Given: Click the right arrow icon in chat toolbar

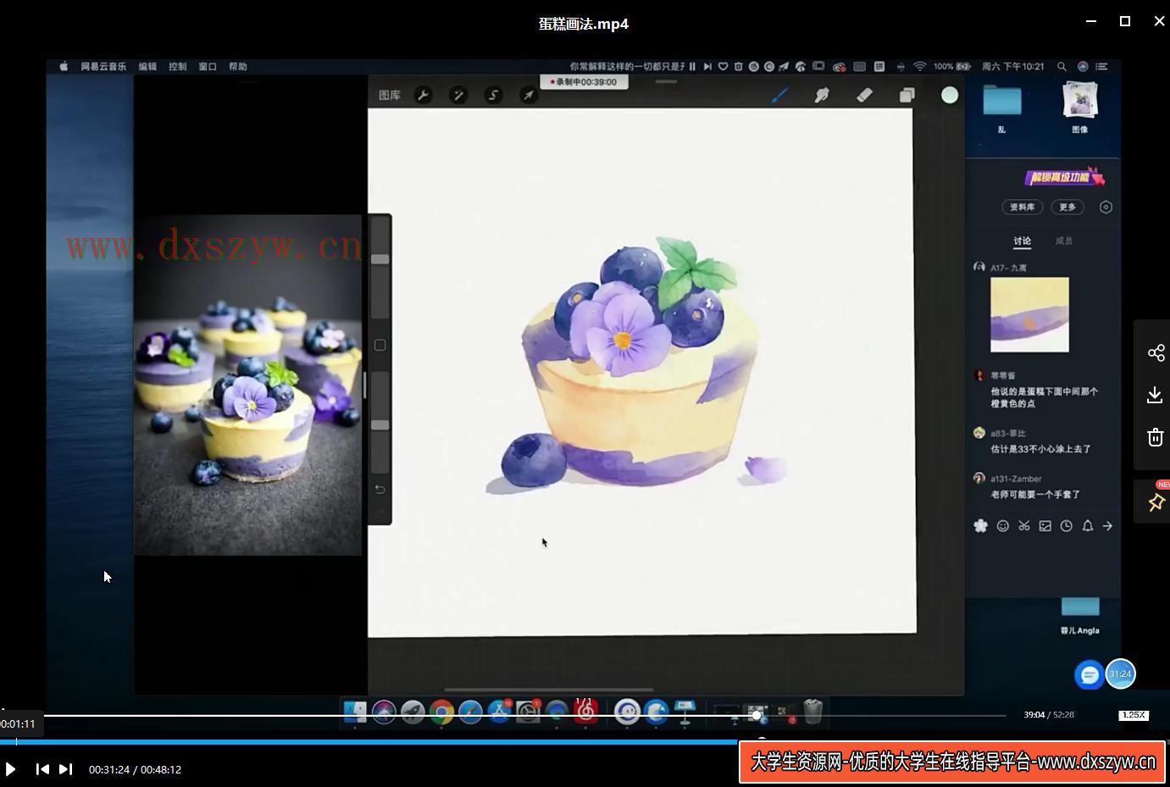Looking at the screenshot, I should pos(1107,526).
